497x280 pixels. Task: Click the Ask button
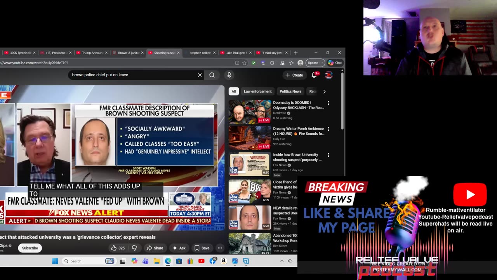[179, 248]
